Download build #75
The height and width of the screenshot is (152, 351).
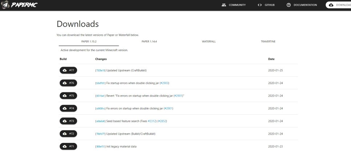tap(68, 96)
